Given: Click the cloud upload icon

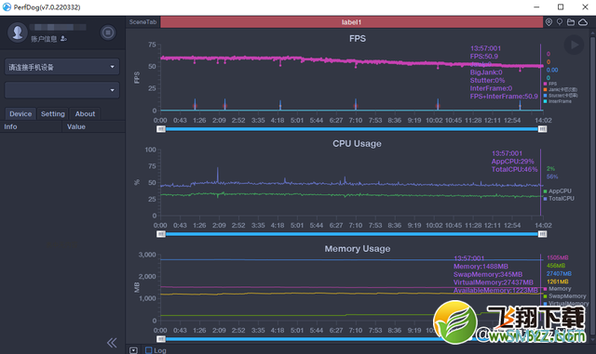Looking at the screenshot, I should click(583, 22).
